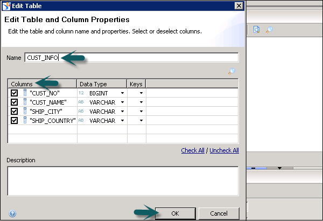This screenshot has height=221, width=323.
Task: Expand the data type dropdown for SHIP_CITY
Action: tap(122, 112)
